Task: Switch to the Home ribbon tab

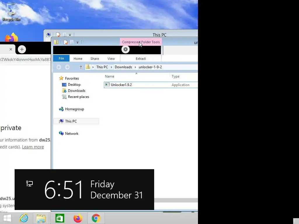Action: 78,59
